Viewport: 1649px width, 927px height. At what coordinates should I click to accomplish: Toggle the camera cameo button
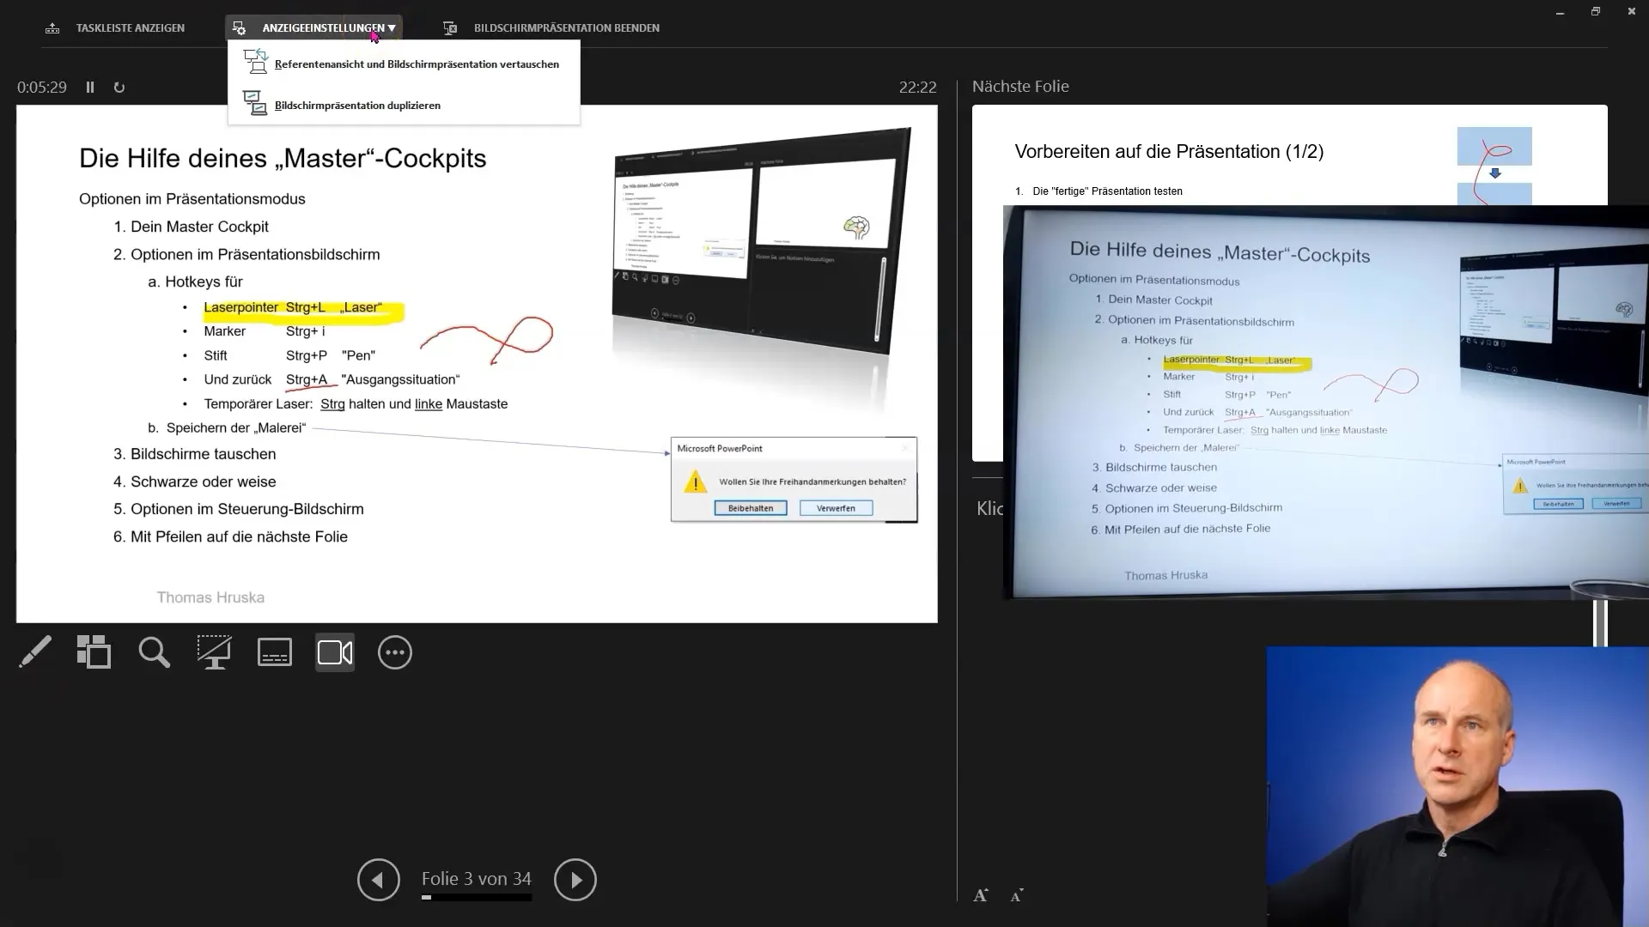335,652
